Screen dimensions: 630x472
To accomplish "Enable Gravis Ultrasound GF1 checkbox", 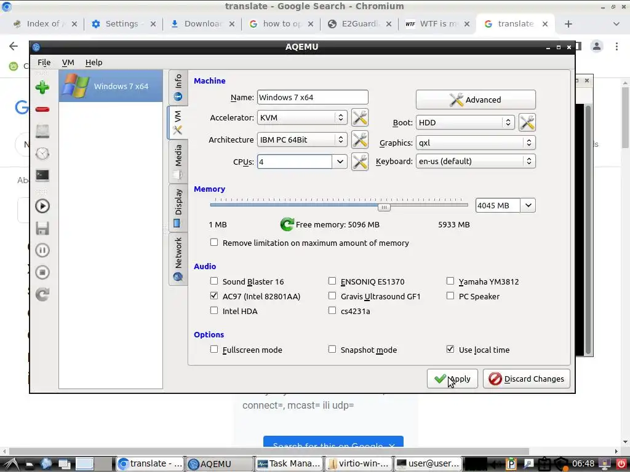I will [332, 296].
